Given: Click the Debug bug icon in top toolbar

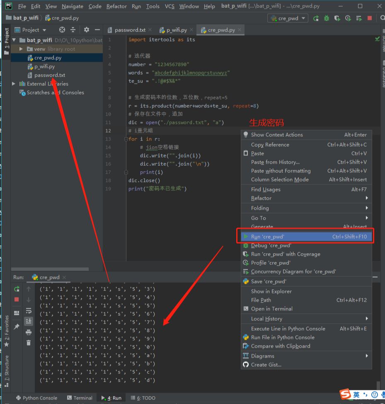Looking at the screenshot, I should click(x=327, y=18).
